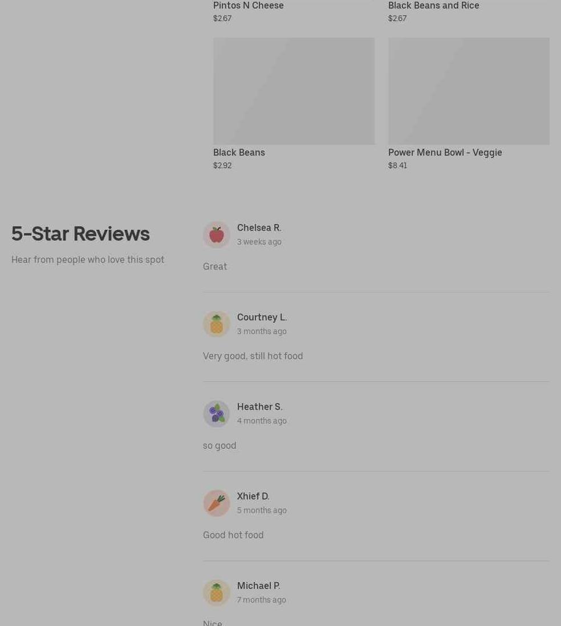Click Xhief D. reviewer name

tap(253, 496)
